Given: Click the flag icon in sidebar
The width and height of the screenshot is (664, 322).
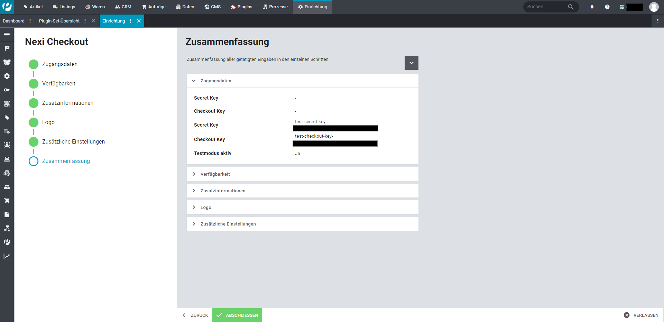Looking at the screenshot, I should pos(7,48).
